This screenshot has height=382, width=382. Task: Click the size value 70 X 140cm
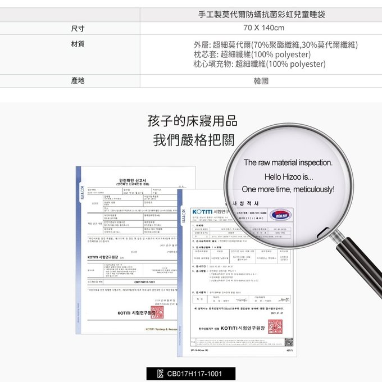pyautogui.click(x=263, y=28)
